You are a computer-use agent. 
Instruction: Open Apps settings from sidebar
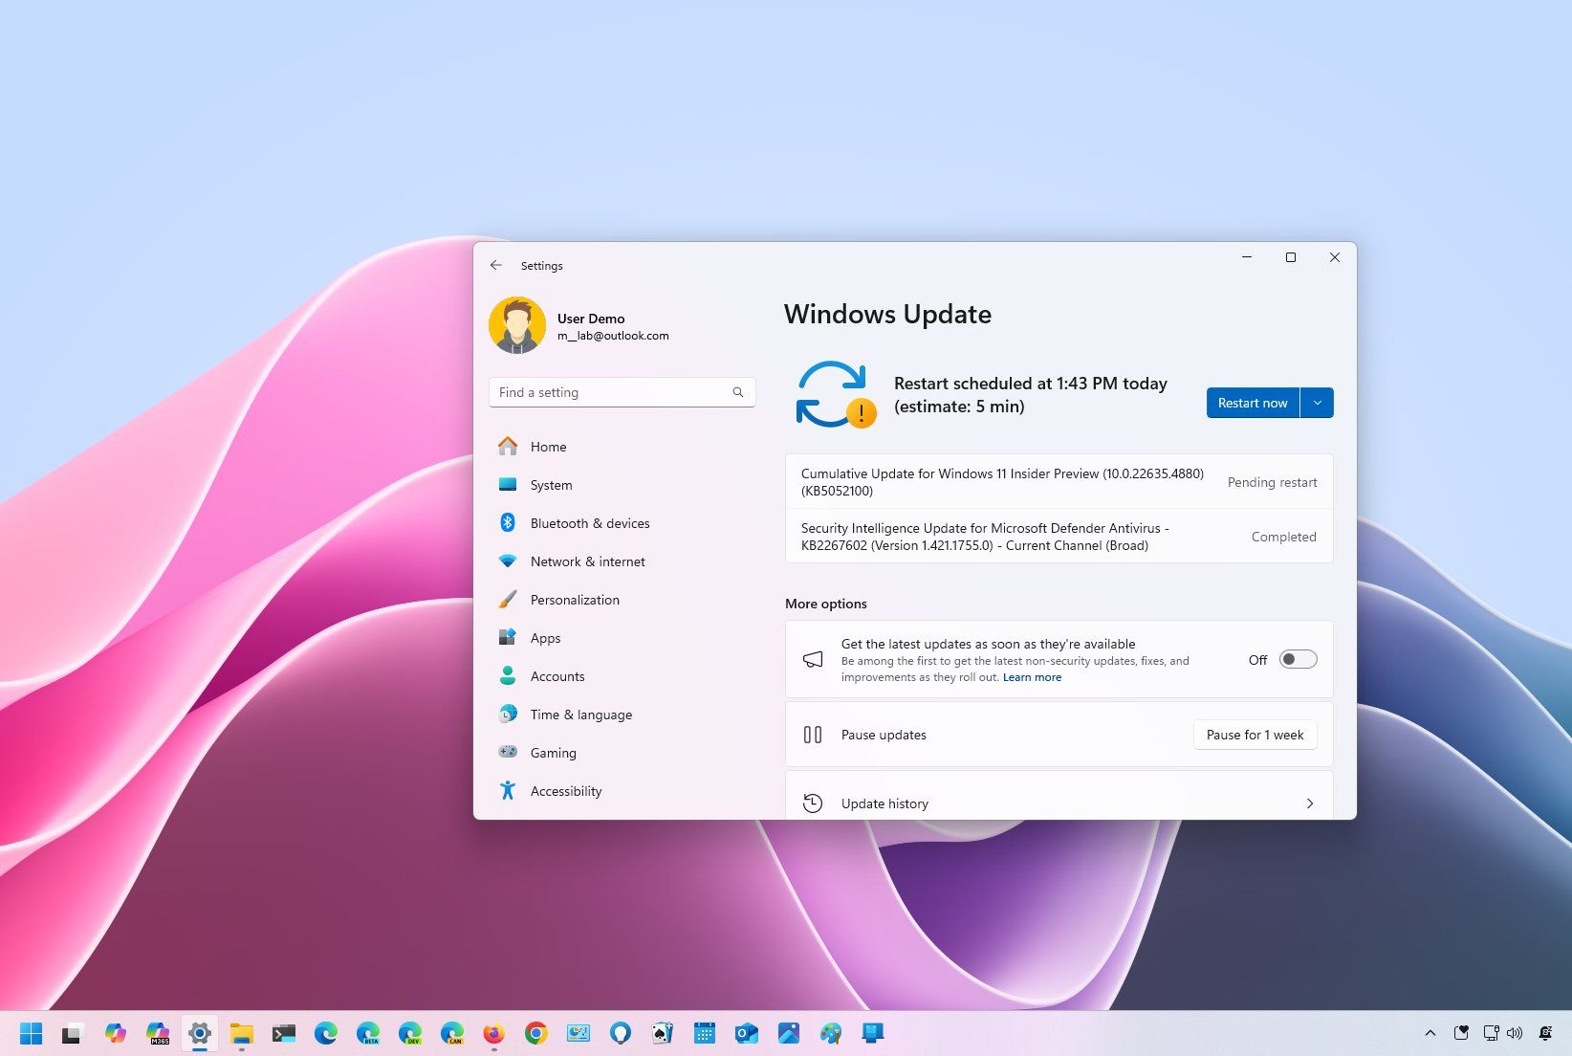(545, 638)
